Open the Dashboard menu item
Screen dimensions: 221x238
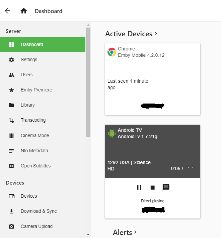click(x=43, y=44)
